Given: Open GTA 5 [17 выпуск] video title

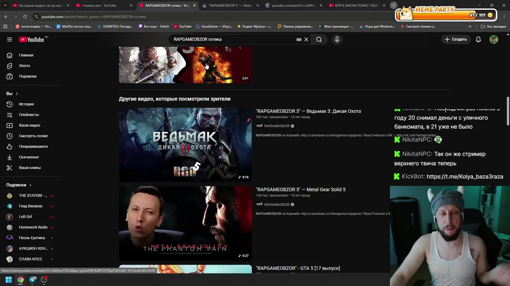Looking at the screenshot, I should (298, 268).
